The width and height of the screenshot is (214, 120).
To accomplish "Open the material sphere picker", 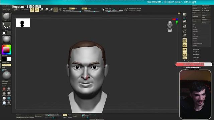I will click(6, 40).
